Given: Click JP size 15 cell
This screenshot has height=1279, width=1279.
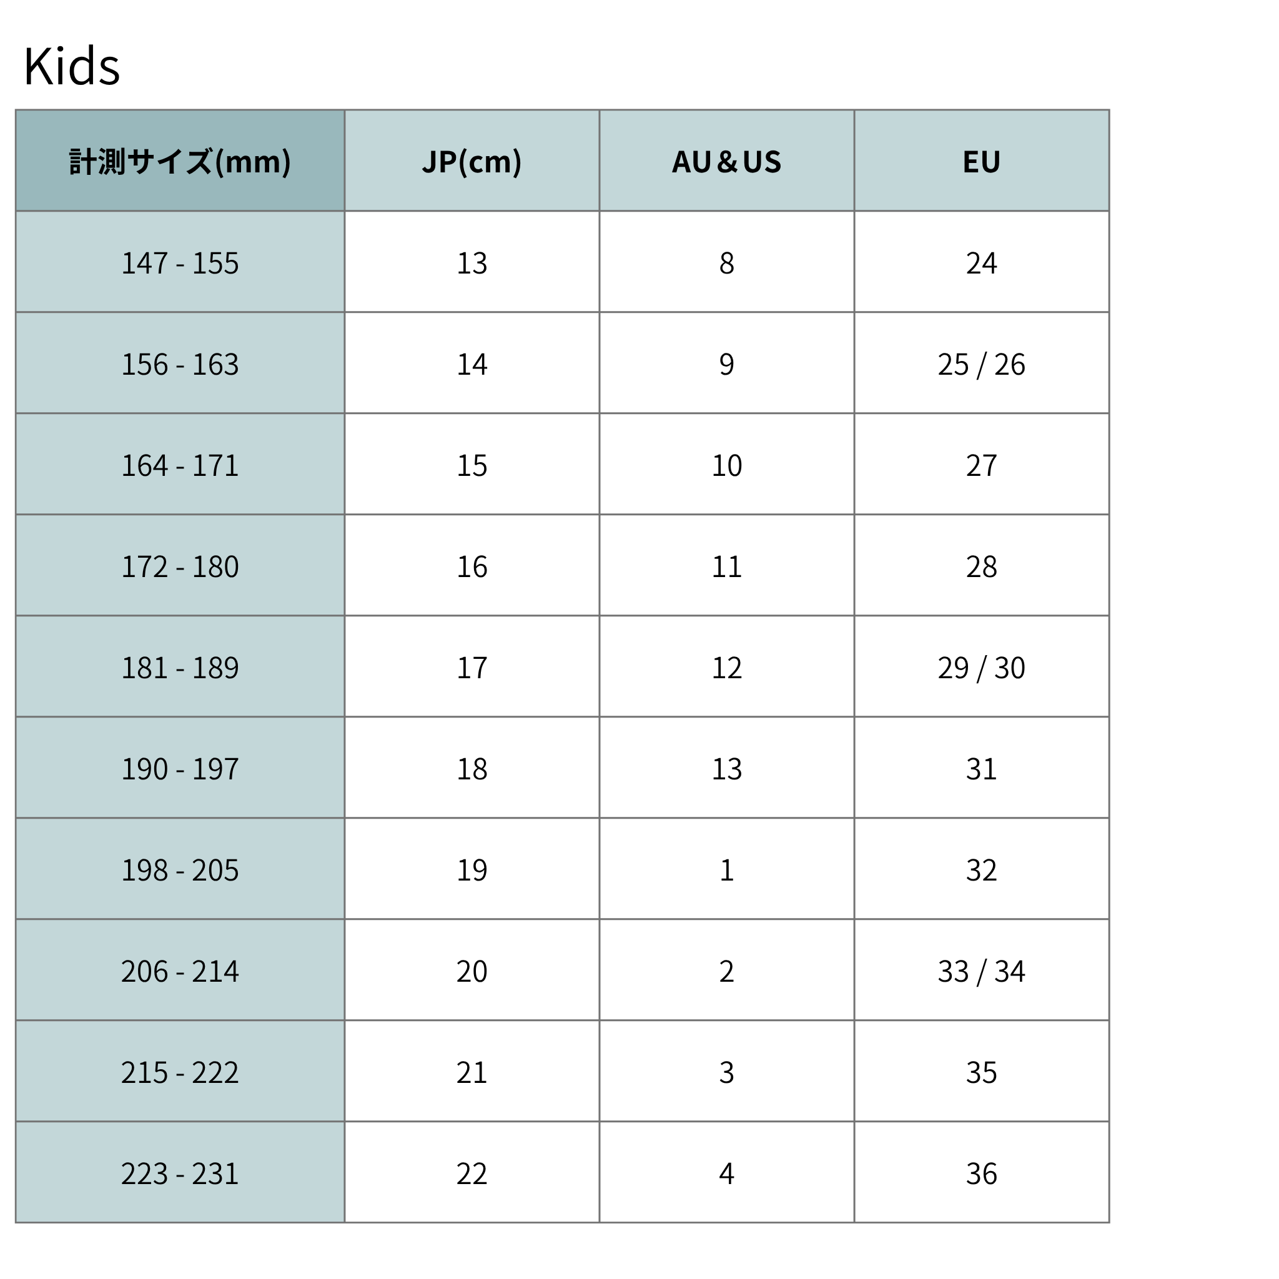Looking at the screenshot, I should pos(472,465).
